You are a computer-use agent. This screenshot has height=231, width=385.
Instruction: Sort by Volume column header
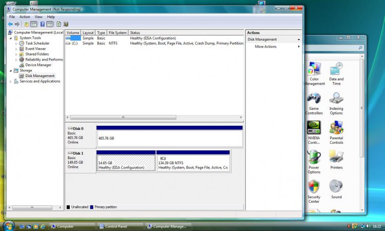[73, 33]
